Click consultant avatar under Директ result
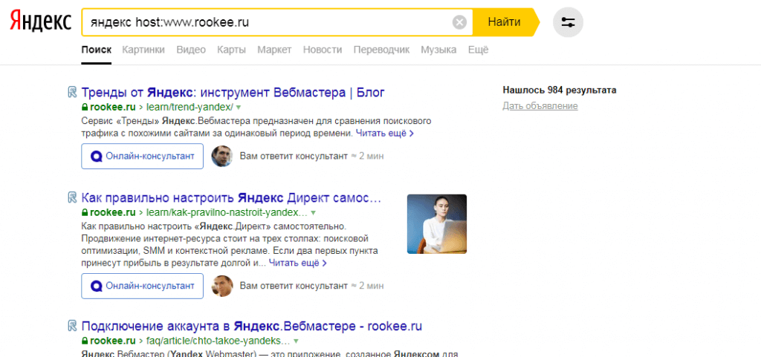The image size is (761, 357). [x=221, y=286]
